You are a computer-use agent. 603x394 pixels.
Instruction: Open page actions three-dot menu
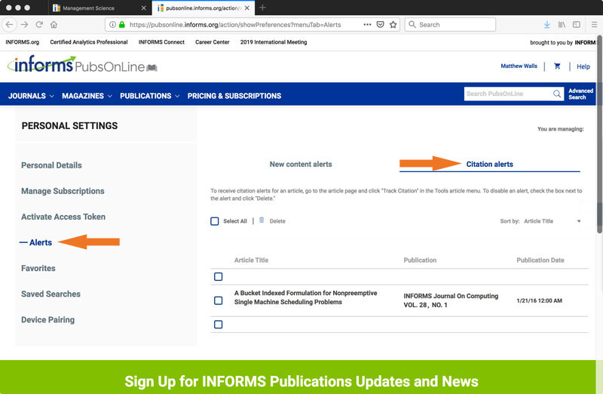[367, 25]
